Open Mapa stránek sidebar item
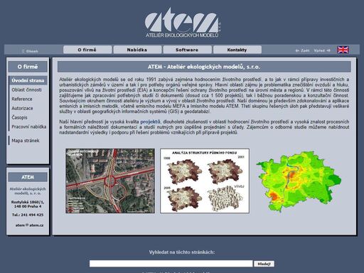 coord(26,141)
